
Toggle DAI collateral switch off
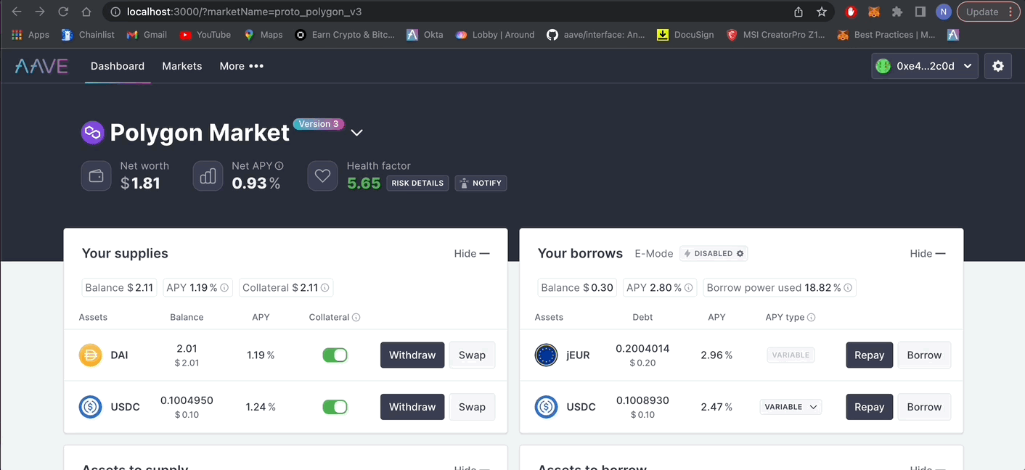(x=335, y=355)
